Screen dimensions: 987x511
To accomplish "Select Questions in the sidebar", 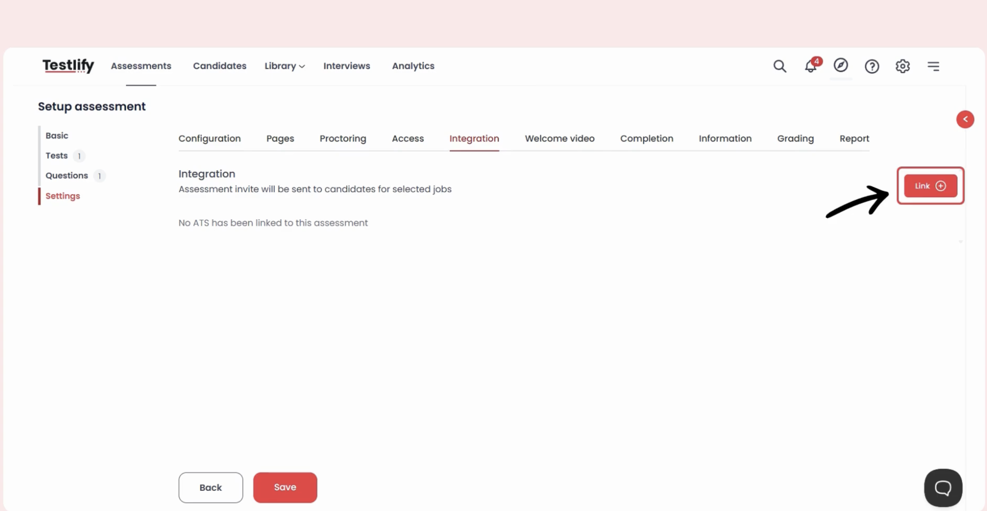I will pyautogui.click(x=67, y=176).
